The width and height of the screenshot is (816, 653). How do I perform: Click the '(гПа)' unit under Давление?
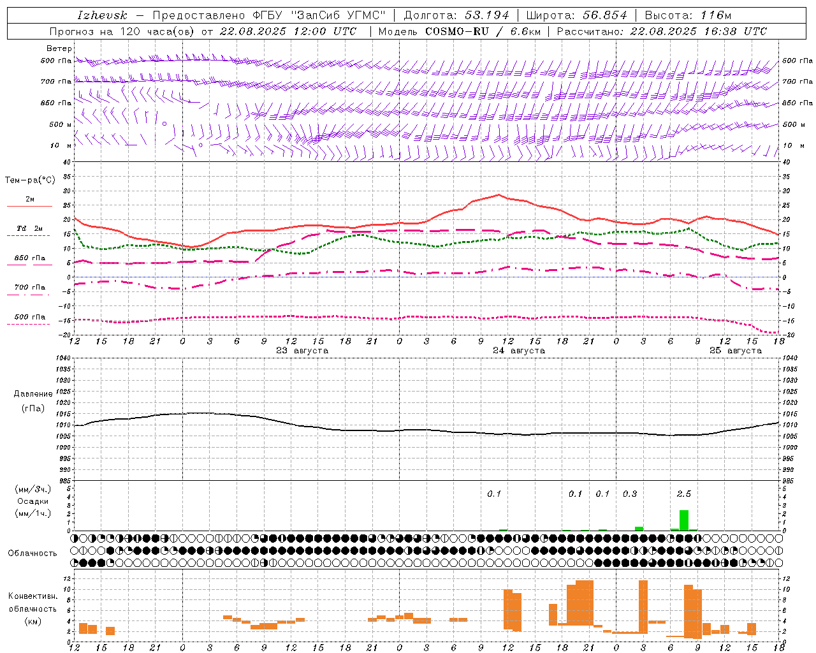point(33,409)
